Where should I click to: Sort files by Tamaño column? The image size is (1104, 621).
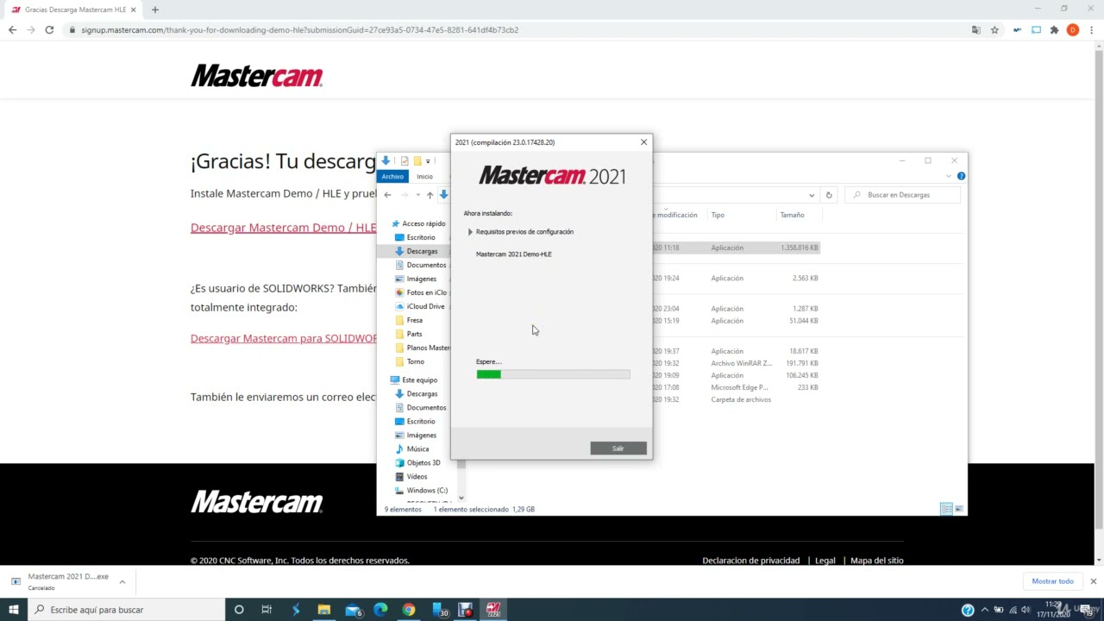click(x=792, y=215)
